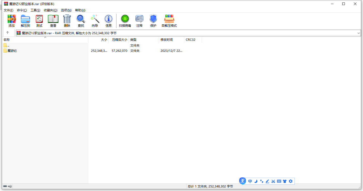Open the 选项(N) menu
Image resolution: width=363 pixels, height=191 pixels.
(x=66, y=10)
